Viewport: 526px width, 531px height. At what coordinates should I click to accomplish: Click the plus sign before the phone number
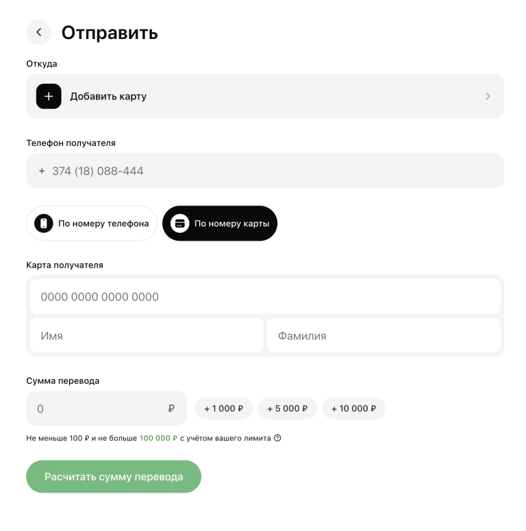(42, 171)
